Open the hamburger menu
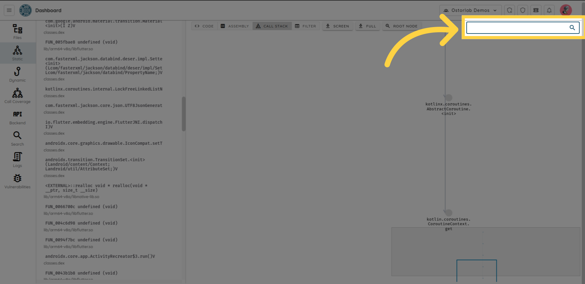Image resolution: width=585 pixels, height=284 pixels. tap(9, 10)
